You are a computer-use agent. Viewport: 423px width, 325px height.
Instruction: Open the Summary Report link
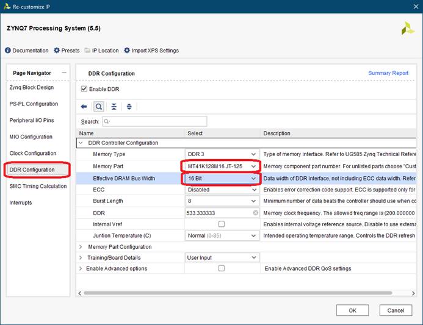pos(388,73)
